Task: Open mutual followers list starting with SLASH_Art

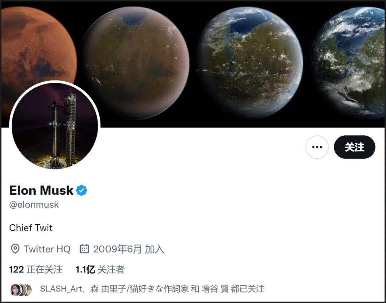Action: [152, 289]
